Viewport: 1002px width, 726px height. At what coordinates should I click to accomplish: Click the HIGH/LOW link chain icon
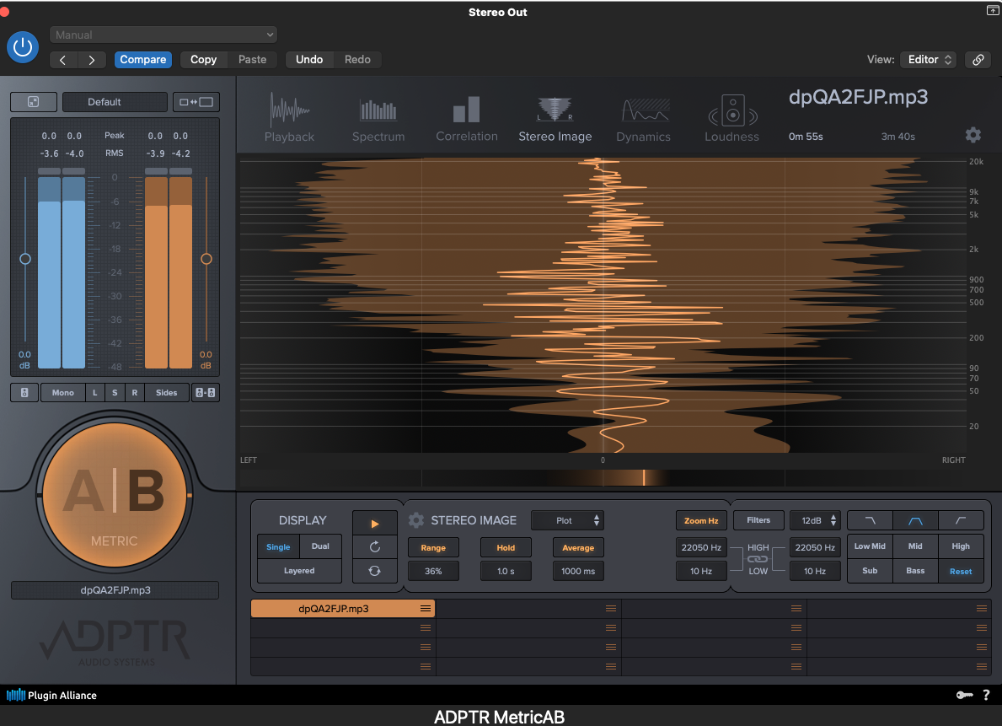tap(758, 559)
